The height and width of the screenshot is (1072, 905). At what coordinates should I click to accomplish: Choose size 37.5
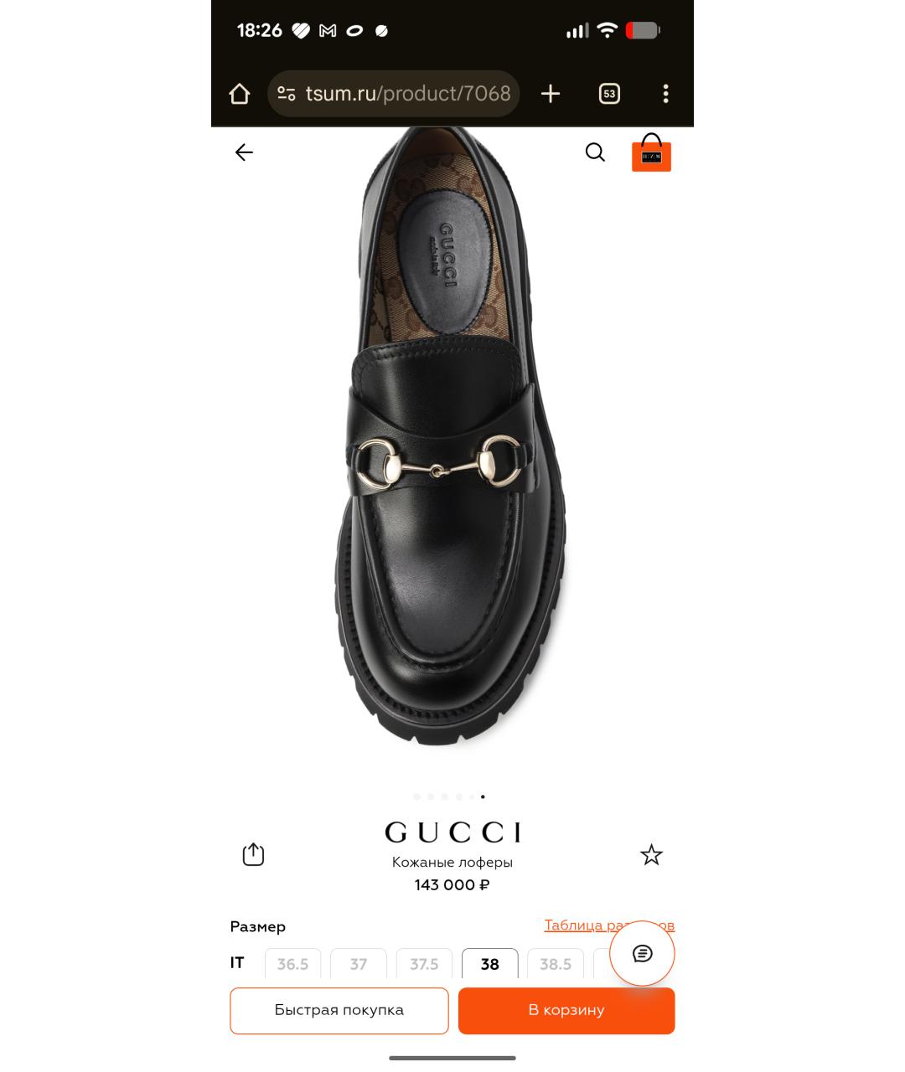point(424,965)
